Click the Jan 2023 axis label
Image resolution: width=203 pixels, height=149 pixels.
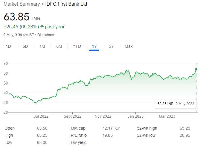pyautogui.click(x=135, y=116)
